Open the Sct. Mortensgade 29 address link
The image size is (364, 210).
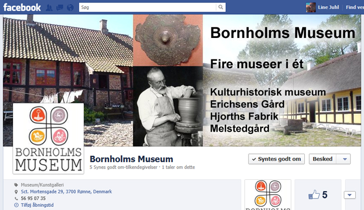coord(67,192)
